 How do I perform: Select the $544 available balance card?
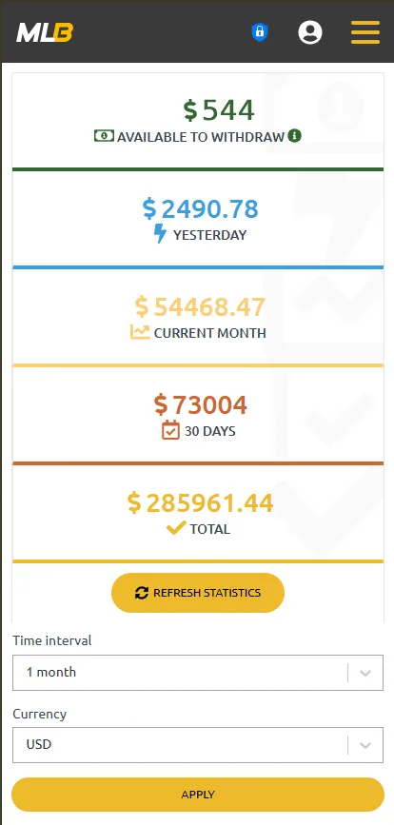click(198, 122)
